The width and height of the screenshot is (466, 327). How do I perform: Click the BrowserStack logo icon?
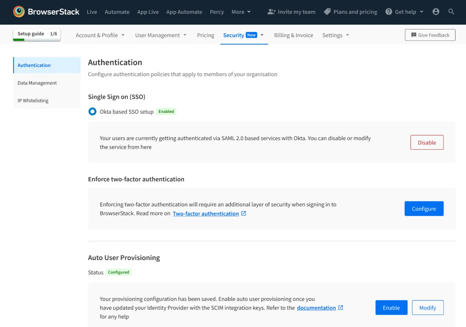(x=19, y=12)
